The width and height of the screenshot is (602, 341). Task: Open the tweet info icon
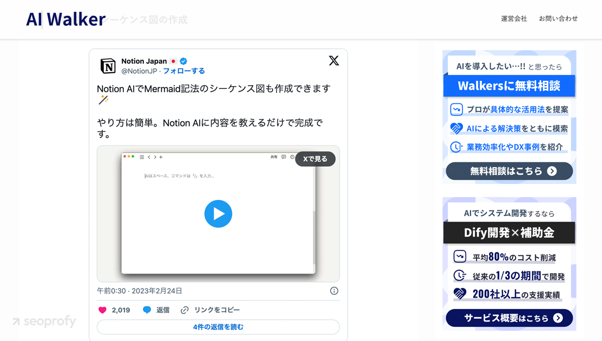point(334,291)
